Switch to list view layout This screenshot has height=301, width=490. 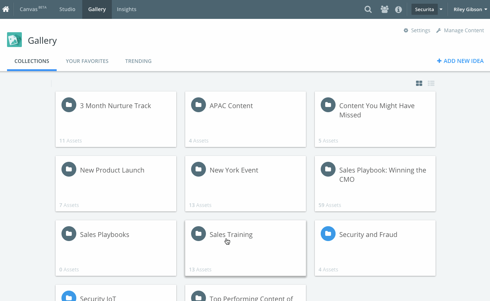coord(431,83)
